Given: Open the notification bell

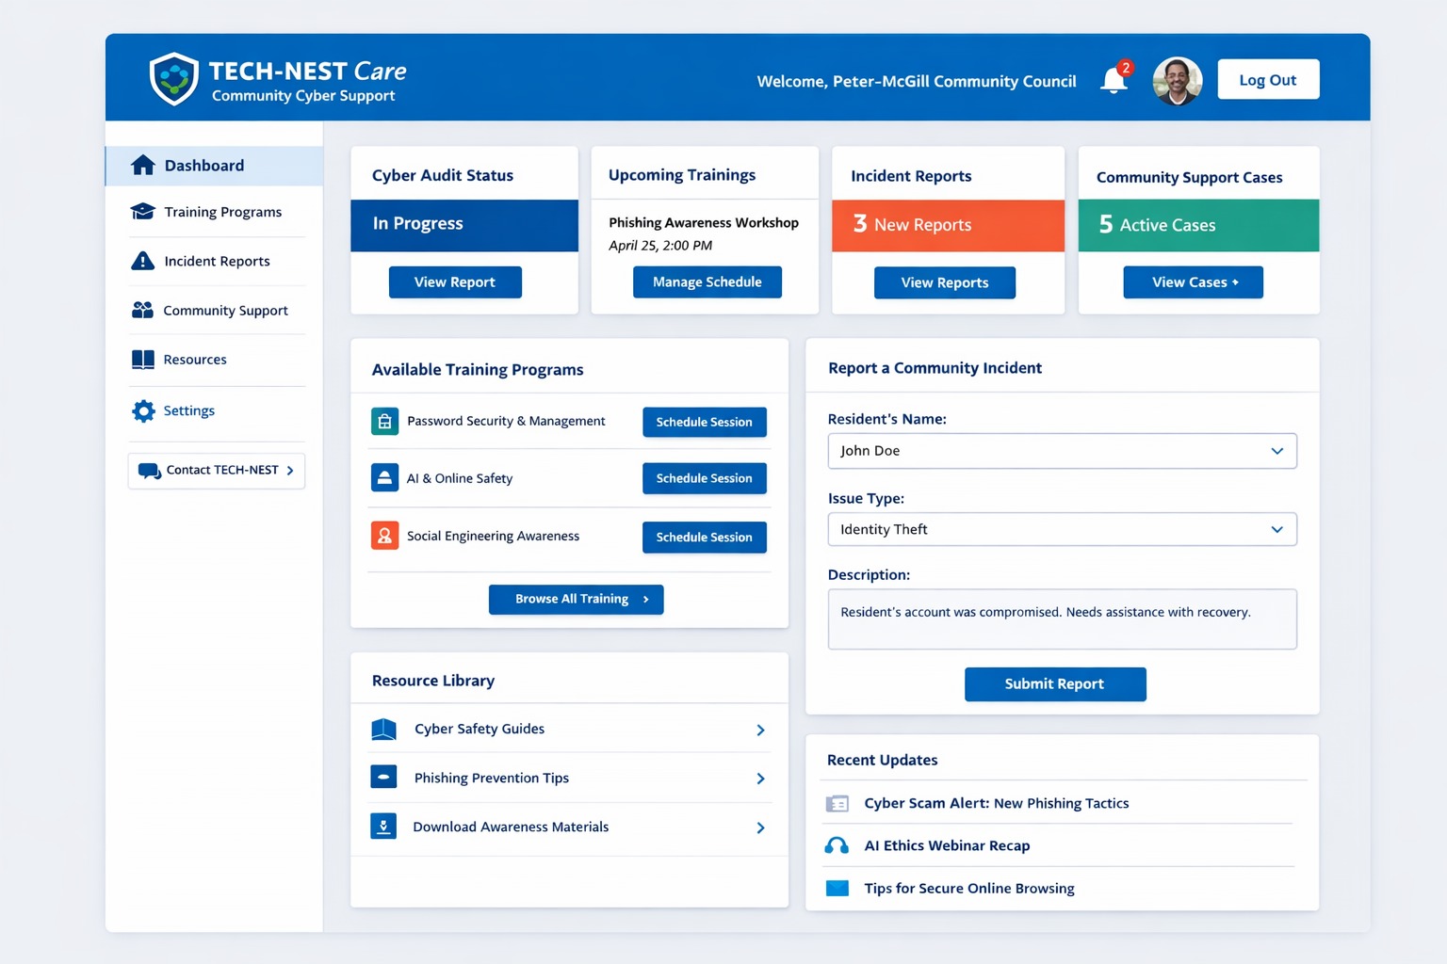Looking at the screenshot, I should point(1113,80).
